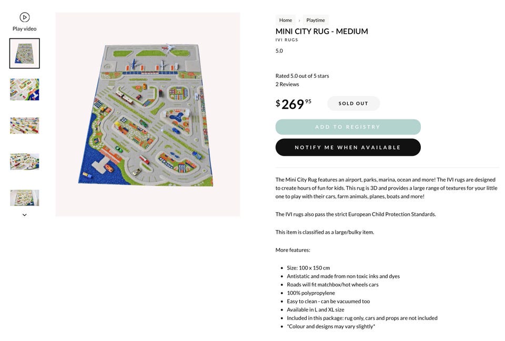Image resolution: width=505 pixels, height=341 pixels.
Task: Click Notify Me When Available button
Action: (348, 147)
